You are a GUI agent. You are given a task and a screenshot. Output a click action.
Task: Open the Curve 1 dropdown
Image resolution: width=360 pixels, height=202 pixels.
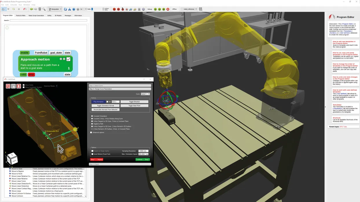pyautogui.click(x=145, y=94)
